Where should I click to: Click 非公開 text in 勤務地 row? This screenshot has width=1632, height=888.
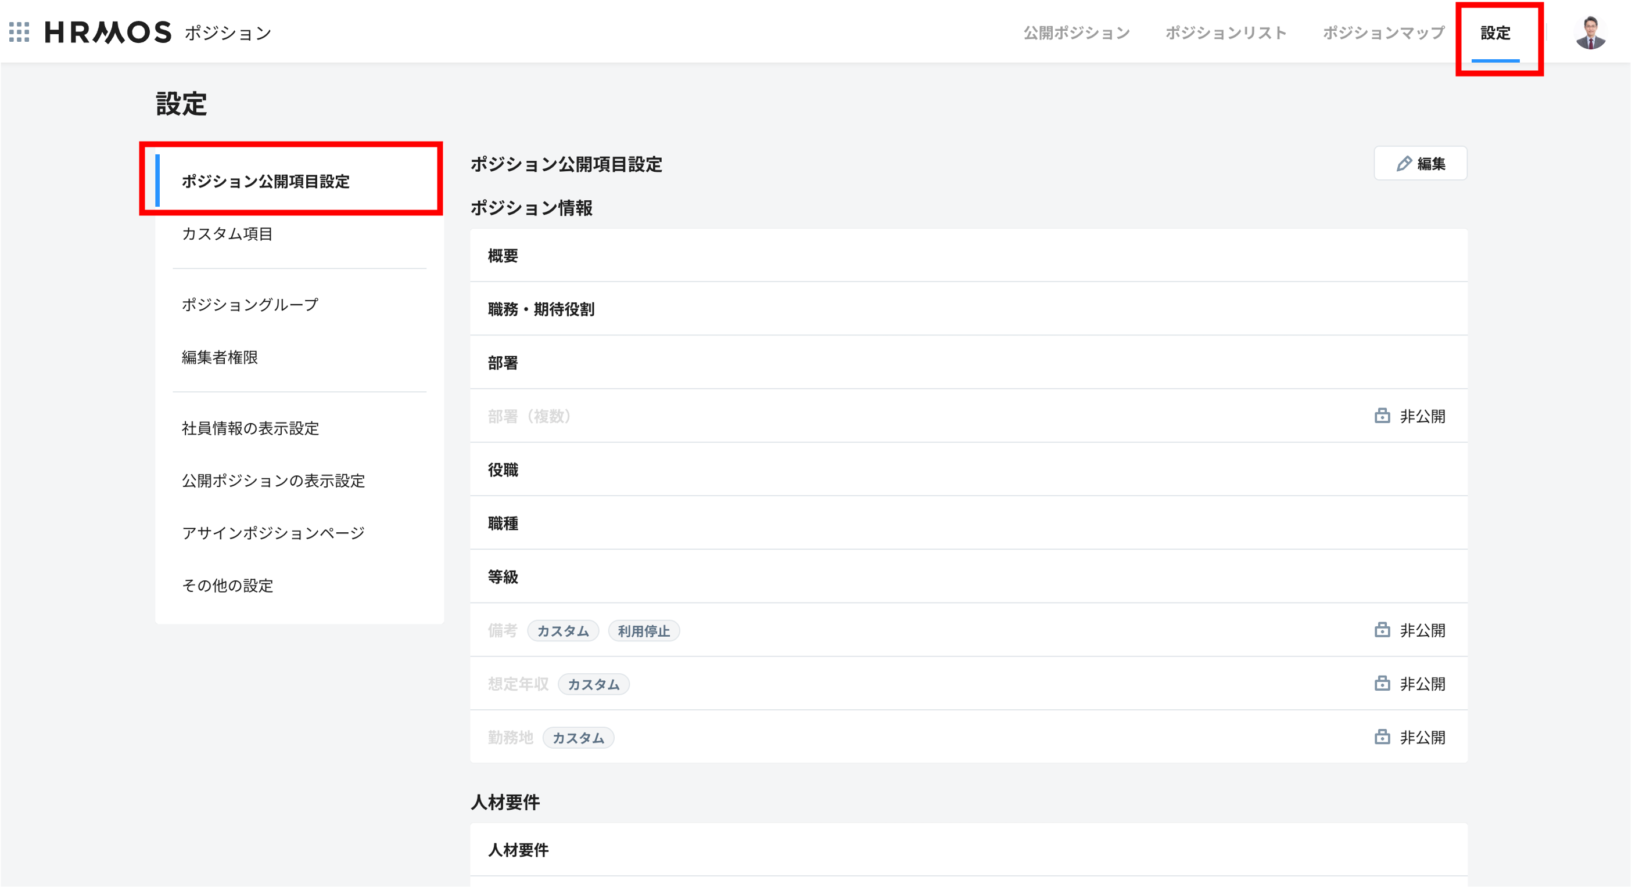click(x=1422, y=737)
